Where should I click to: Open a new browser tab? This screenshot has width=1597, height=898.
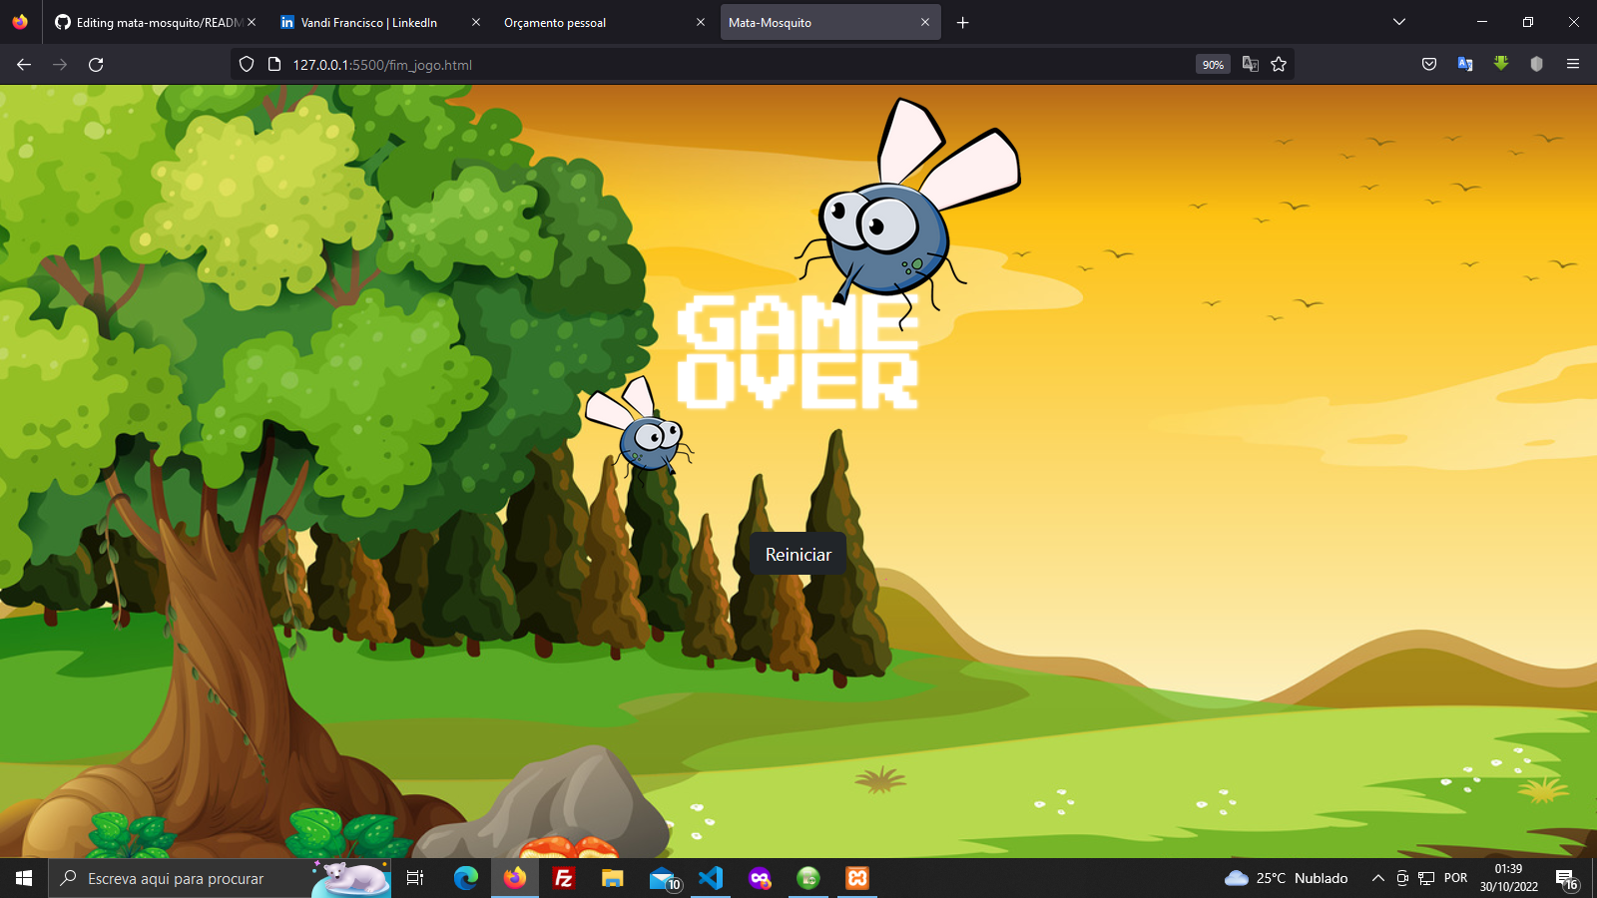pos(962,22)
